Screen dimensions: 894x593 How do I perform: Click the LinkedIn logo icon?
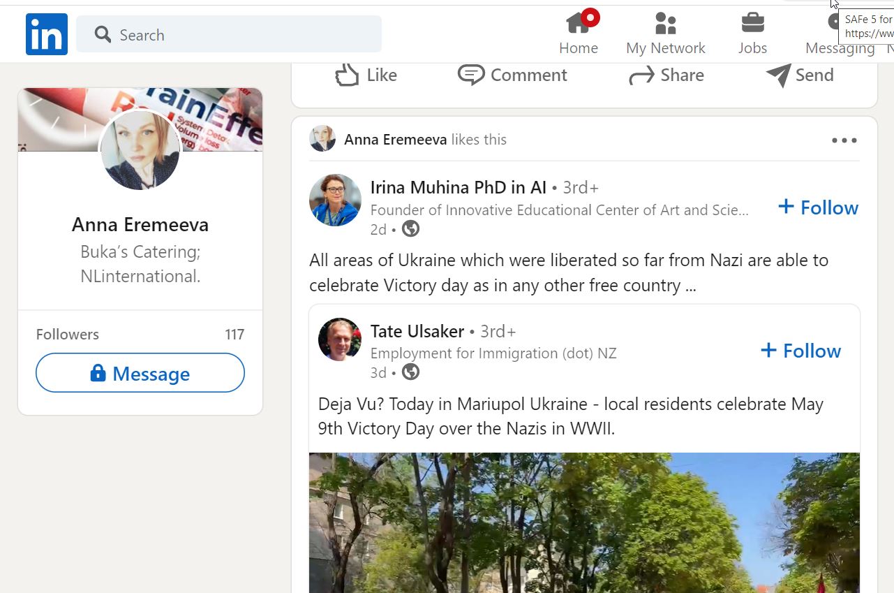pyautogui.click(x=47, y=34)
